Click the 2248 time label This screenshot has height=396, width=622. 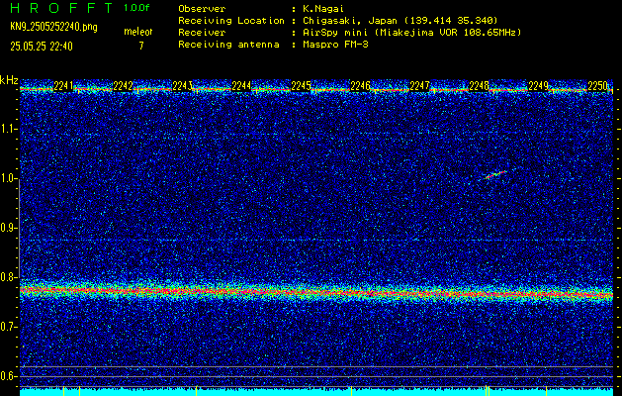[x=479, y=86]
